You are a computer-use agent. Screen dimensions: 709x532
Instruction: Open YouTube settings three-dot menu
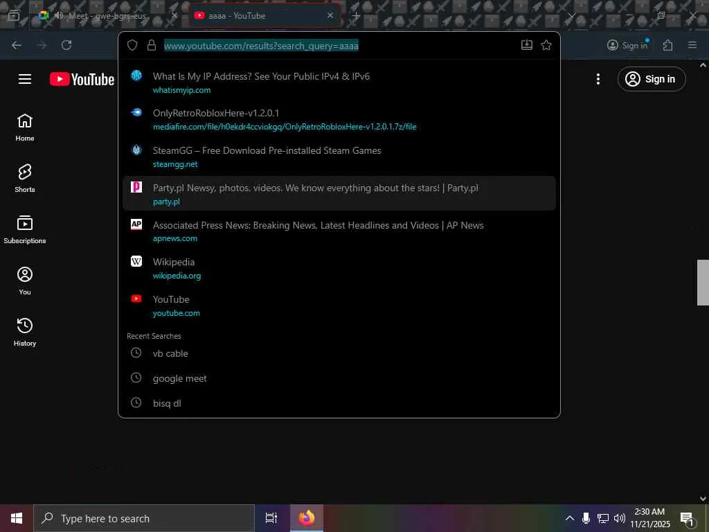tap(598, 79)
